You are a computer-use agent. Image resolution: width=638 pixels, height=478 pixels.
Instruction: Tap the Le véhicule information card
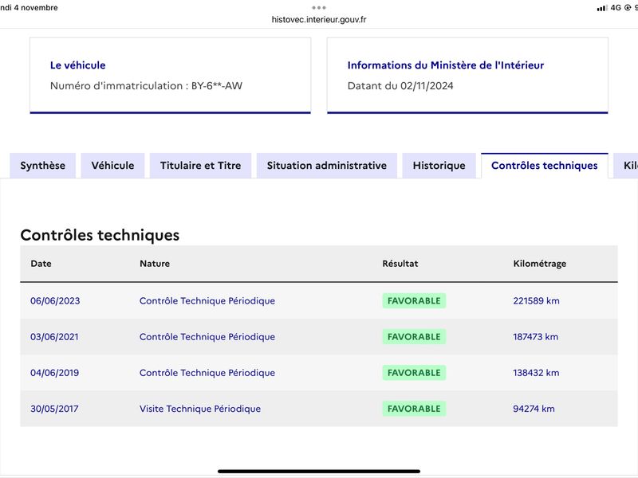coord(171,76)
